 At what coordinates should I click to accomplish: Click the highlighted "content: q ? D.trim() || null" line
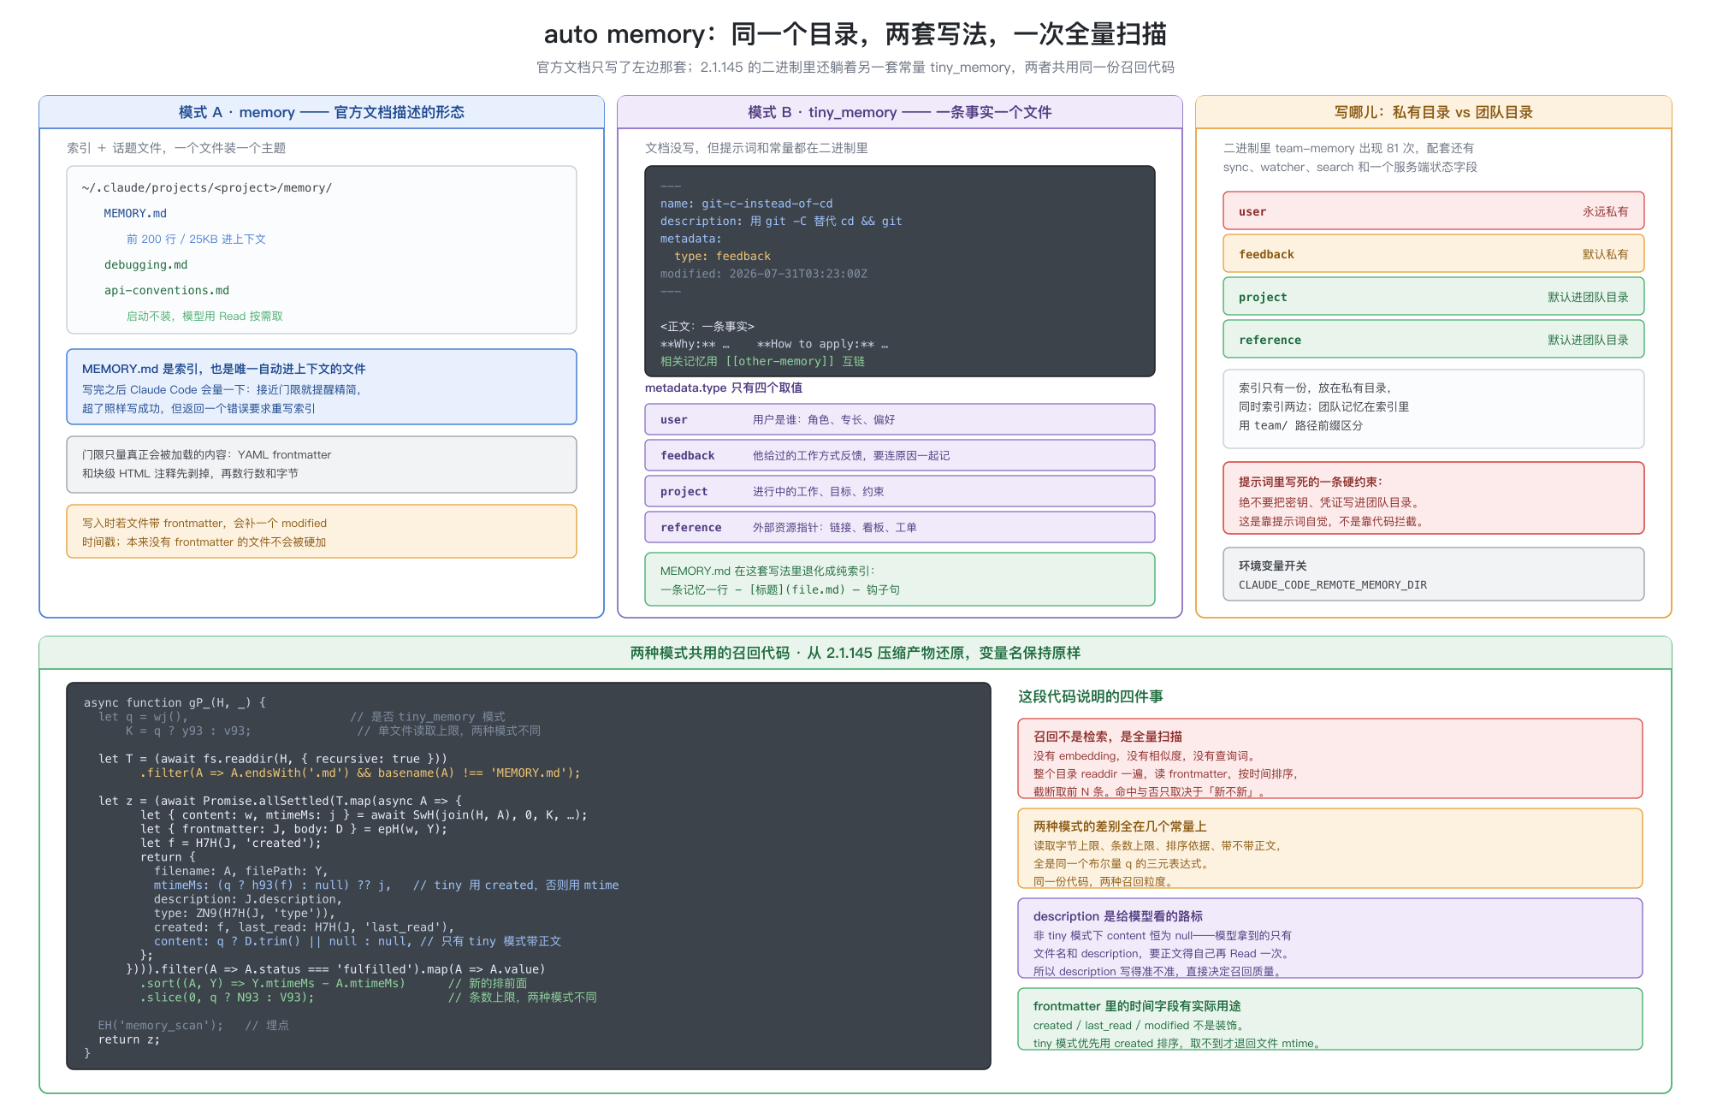coord(358,941)
